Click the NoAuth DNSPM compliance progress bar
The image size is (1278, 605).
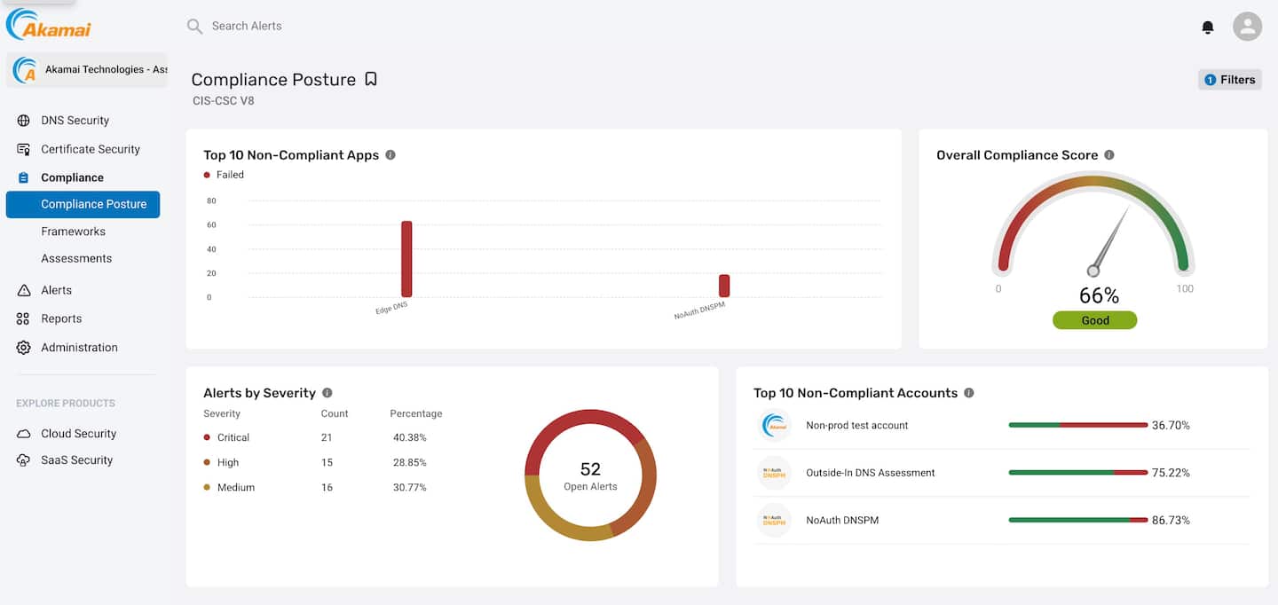click(x=1077, y=520)
